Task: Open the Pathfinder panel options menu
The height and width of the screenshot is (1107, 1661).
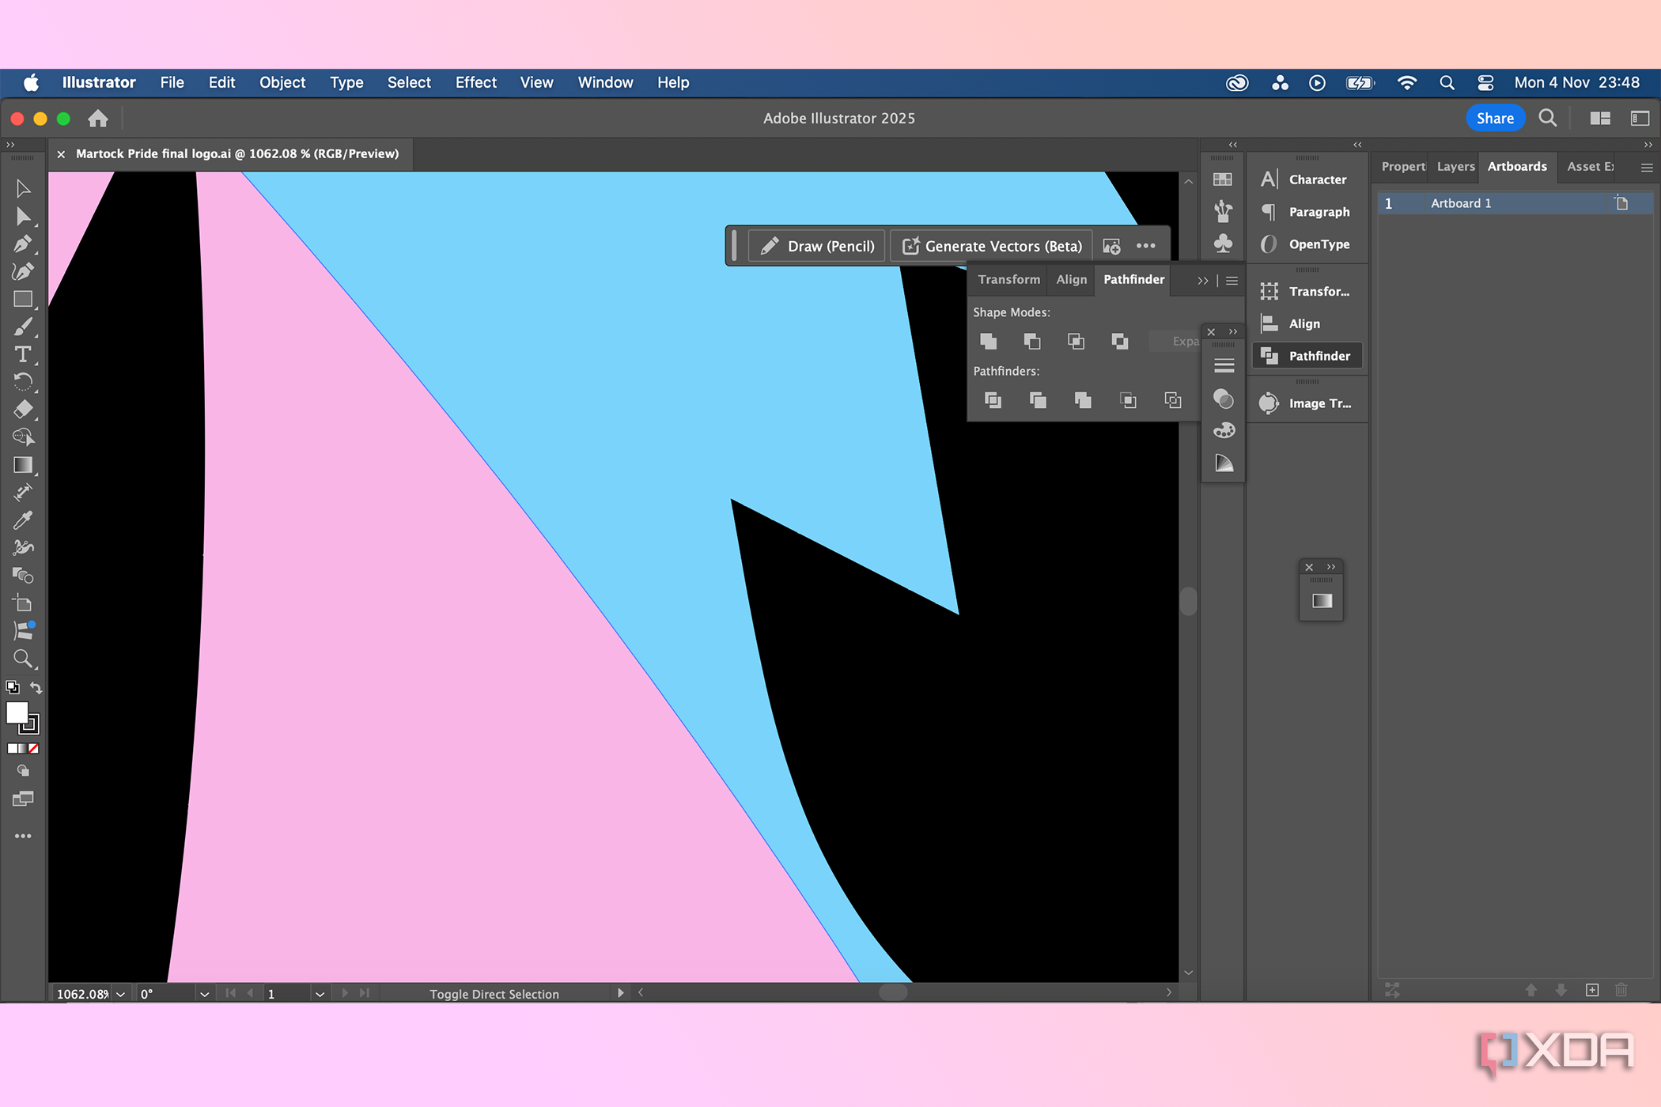Action: tap(1232, 281)
